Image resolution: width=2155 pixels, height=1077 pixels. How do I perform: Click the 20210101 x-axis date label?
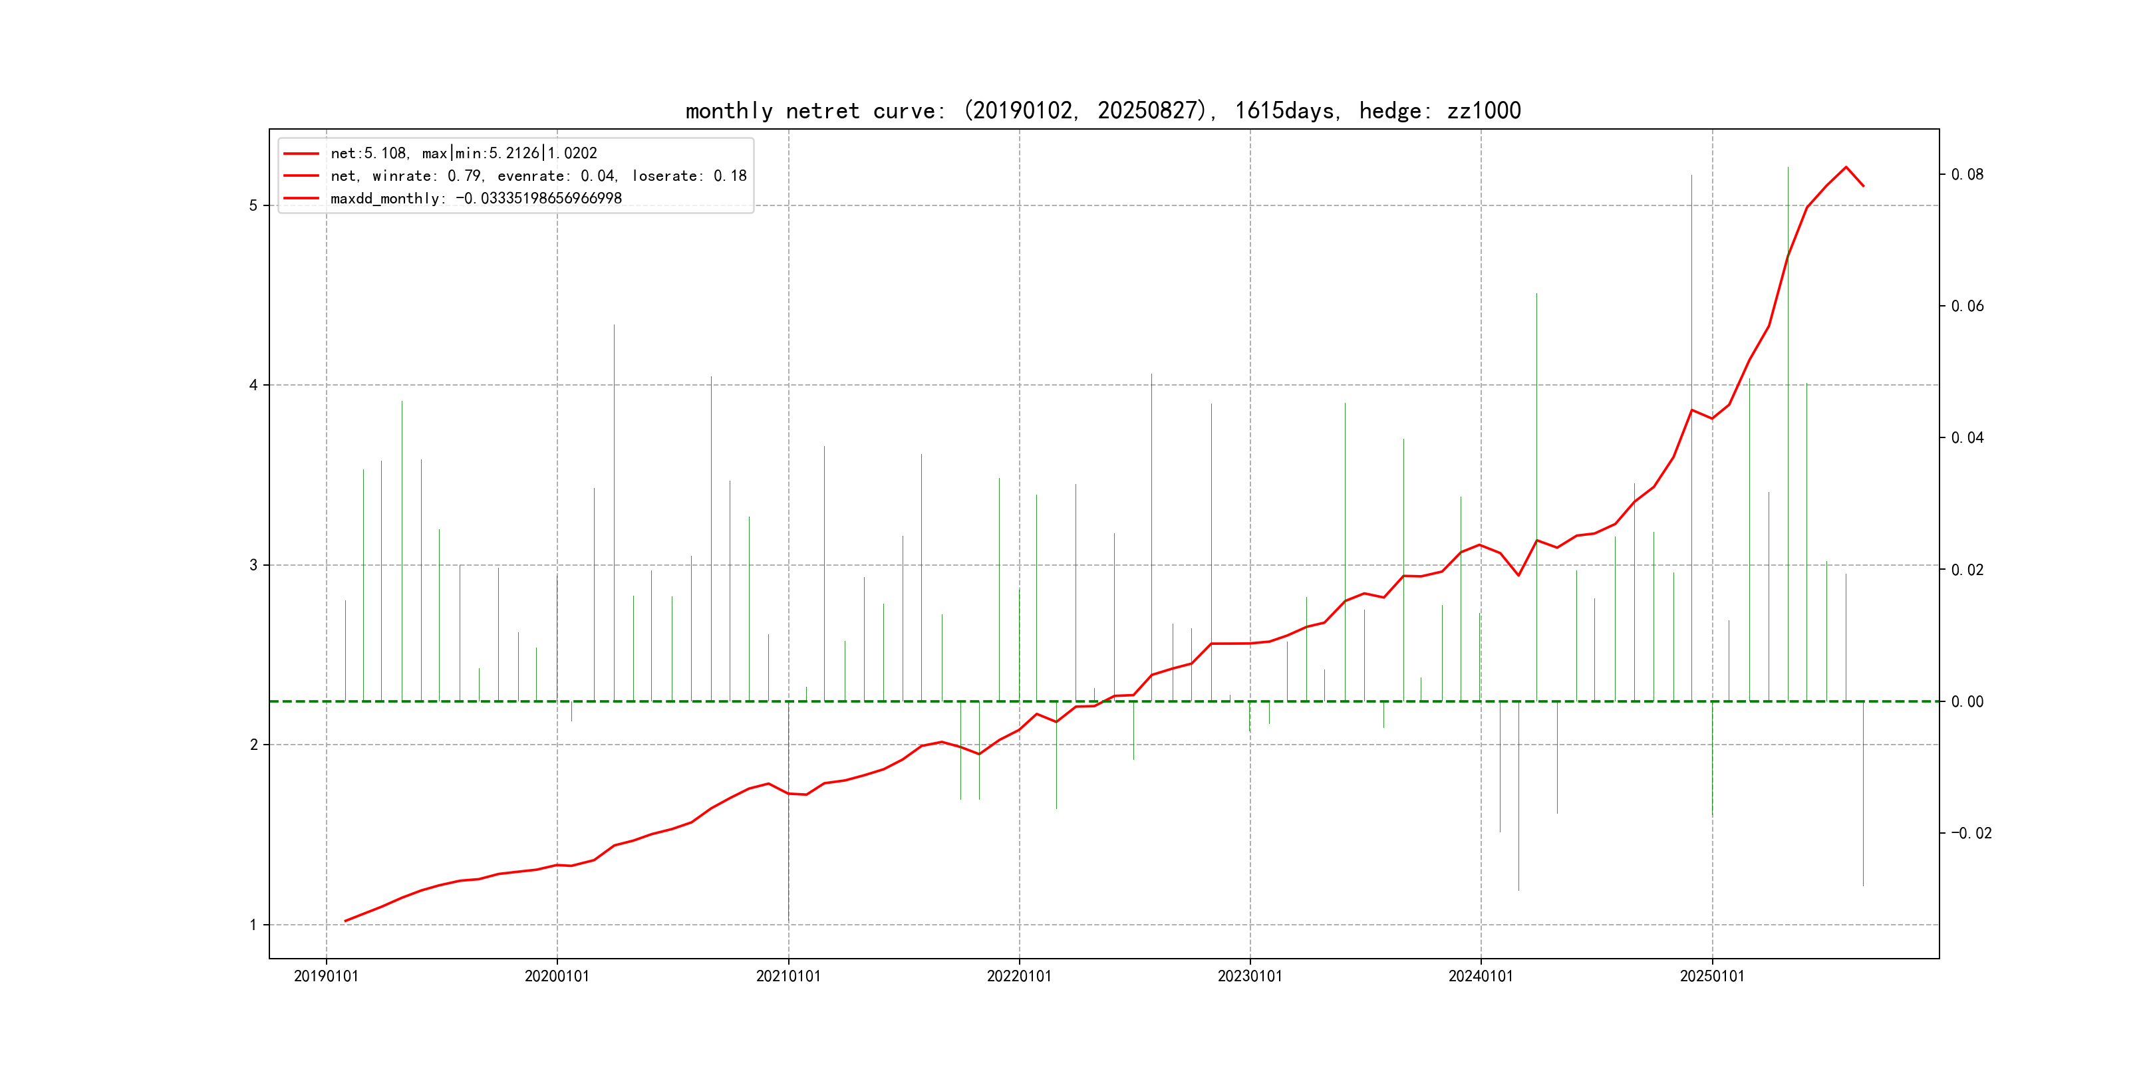pyautogui.click(x=788, y=977)
